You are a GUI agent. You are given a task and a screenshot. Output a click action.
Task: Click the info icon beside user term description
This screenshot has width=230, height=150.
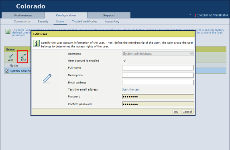point(8,31)
